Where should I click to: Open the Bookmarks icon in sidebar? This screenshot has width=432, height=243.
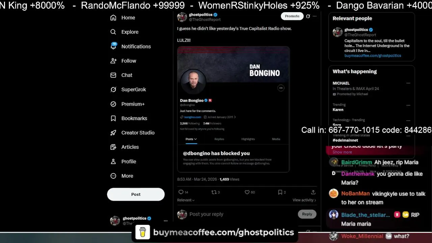(x=113, y=118)
